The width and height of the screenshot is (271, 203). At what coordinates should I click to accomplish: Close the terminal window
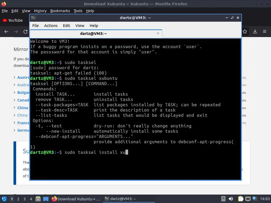[238, 18]
